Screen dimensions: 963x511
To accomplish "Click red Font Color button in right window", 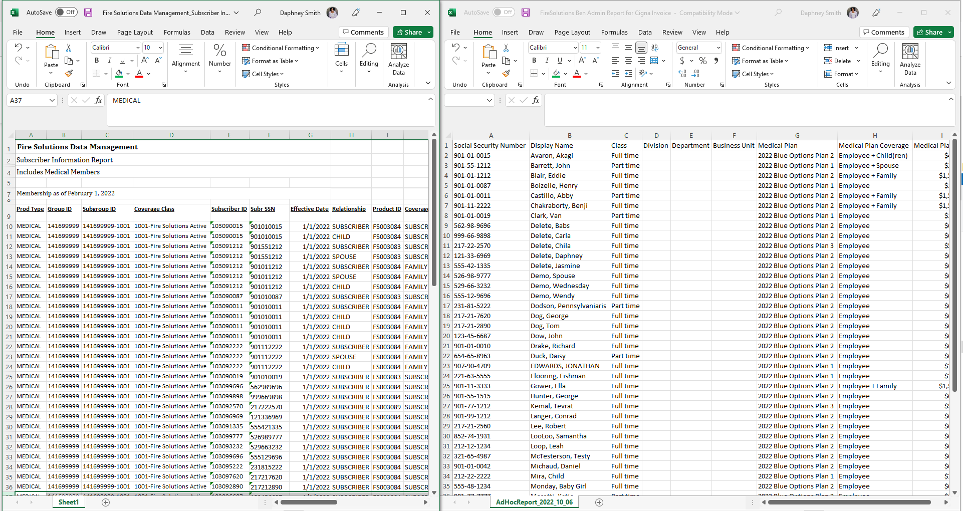I will pyautogui.click(x=577, y=74).
